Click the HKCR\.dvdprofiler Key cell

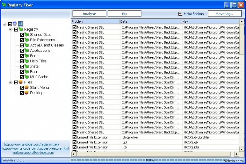click(211, 137)
